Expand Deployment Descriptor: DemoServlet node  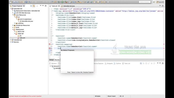[13, 11]
